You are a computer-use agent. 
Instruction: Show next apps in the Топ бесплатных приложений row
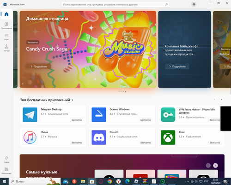click(221, 99)
